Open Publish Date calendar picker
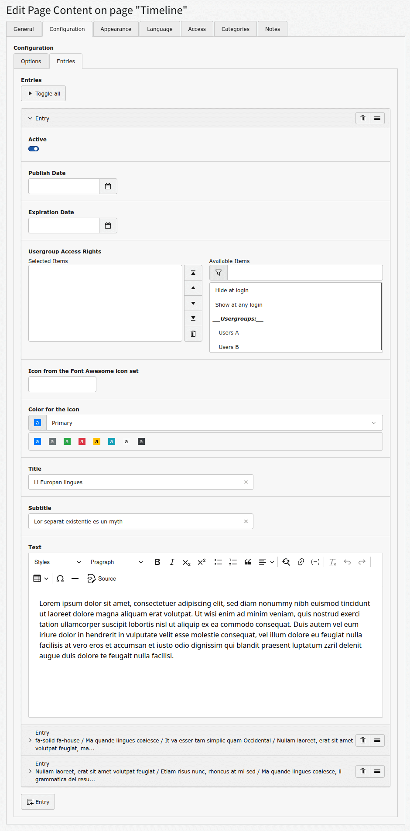 pyautogui.click(x=108, y=186)
